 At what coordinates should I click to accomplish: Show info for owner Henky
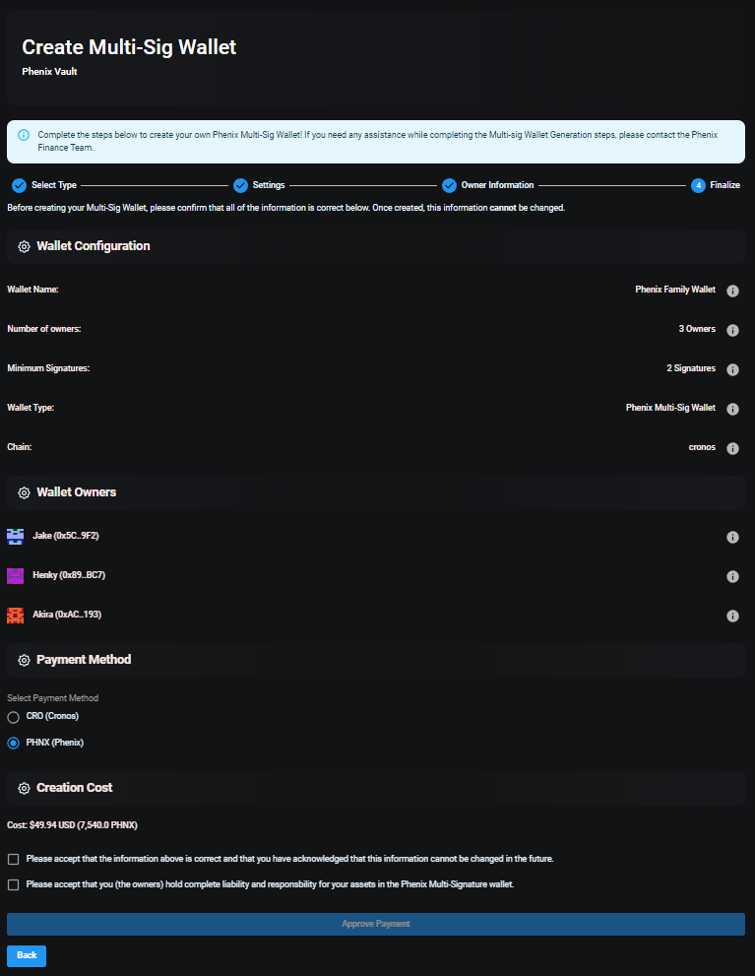732,576
